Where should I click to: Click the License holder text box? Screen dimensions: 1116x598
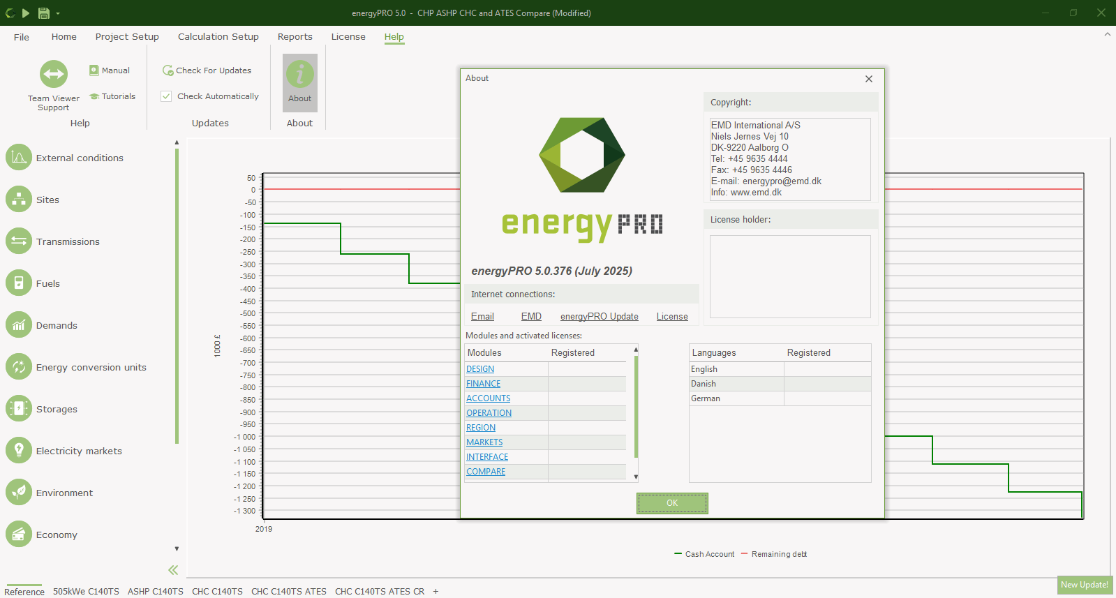point(790,276)
